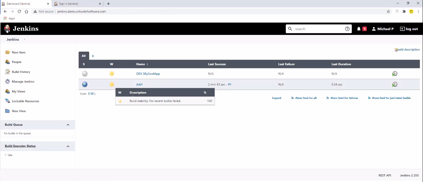Collapse the Build Queue panel

coord(68,125)
